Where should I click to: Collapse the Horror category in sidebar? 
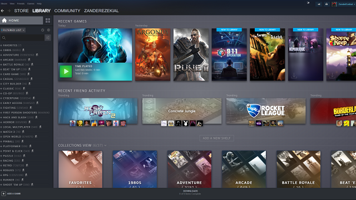click(1, 122)
